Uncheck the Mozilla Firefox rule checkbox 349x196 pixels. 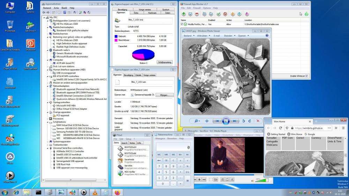coord(182,24)
